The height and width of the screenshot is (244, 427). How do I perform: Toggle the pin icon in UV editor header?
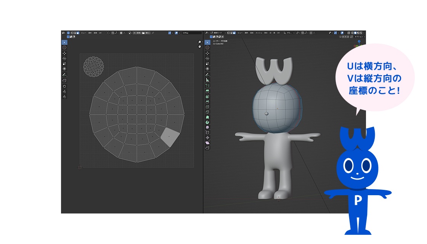153,33
